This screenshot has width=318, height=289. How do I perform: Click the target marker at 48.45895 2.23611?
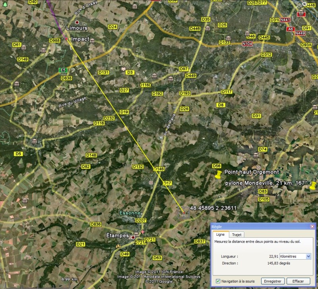click(184, 213)
